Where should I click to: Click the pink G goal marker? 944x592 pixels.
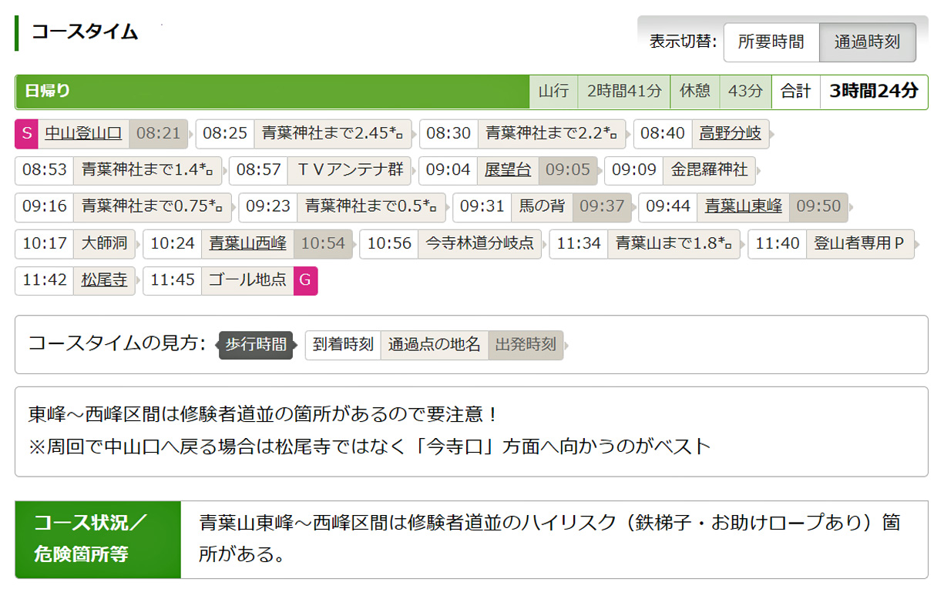305,280
